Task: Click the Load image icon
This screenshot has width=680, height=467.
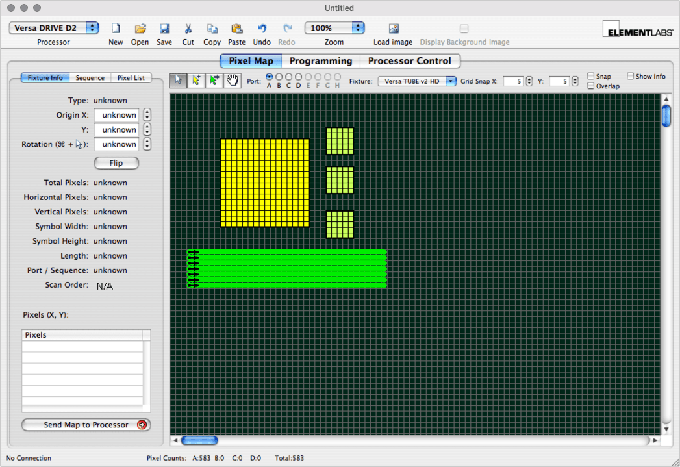Action: click(x=393, y=29)
